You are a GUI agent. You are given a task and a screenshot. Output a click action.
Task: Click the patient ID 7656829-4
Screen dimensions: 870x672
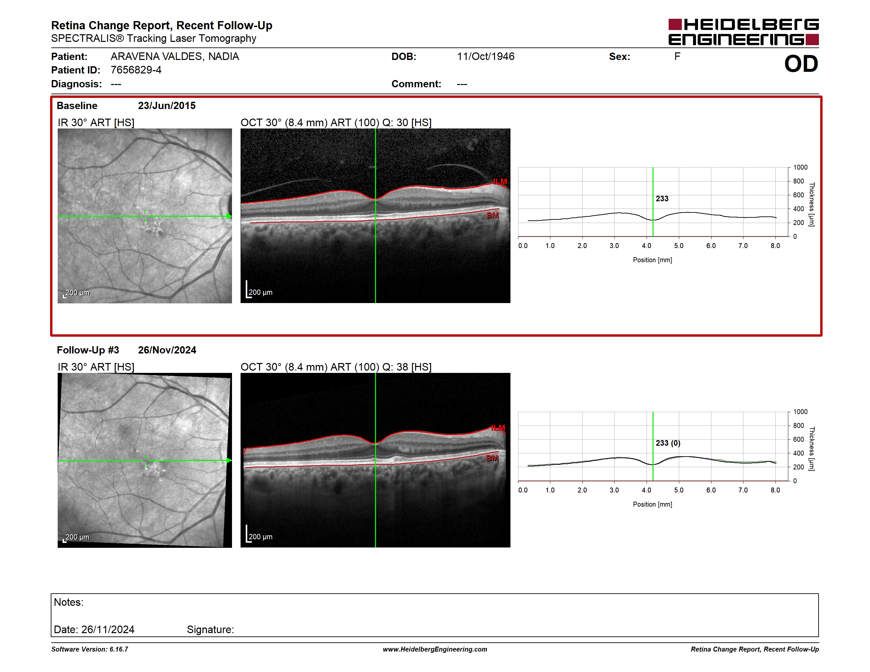[x=136, y=70]
